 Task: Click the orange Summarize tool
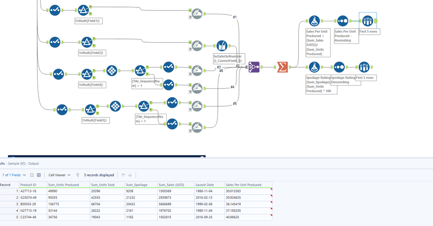282,67
